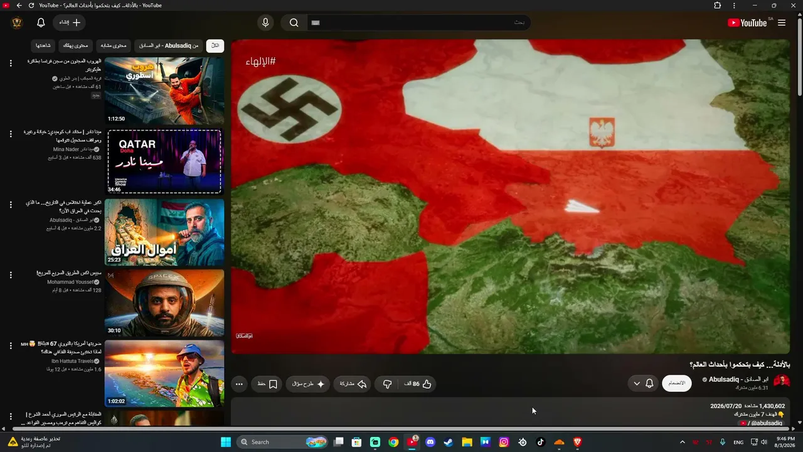Open options for the Mohammad Youssef video
Viewport: 803px width, 452px height.
pyautogui.click(x=11, y=275)
